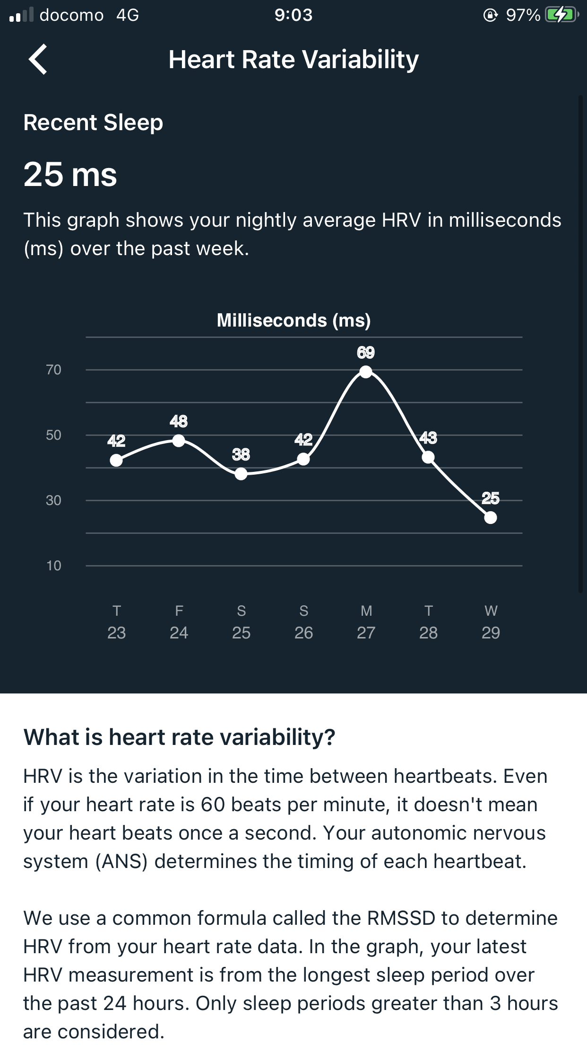Tap the cellular signal bars icon
The height and width of the screenshot is (1045, 587).
coord(21,15)
